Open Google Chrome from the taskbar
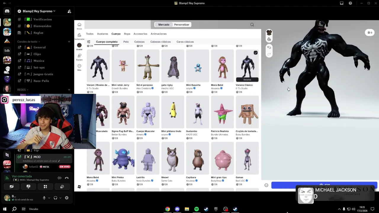The height and width of the screenshot is (213, 379). (168, 209)
